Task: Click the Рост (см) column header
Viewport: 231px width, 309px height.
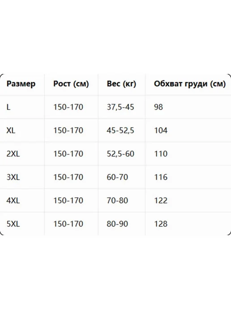Action: point(71,84)
